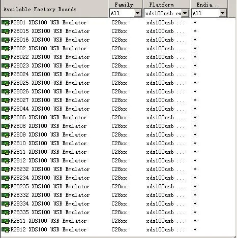Select F2808 XDS100 USB Emulator board name
The image size is (237, 238).
point(48,126)
